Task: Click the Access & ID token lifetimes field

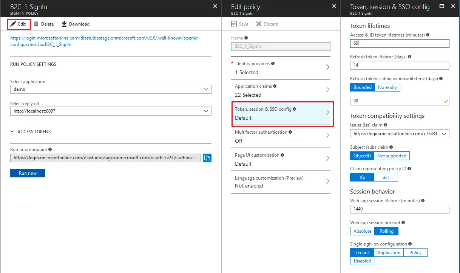Action: (x=400, y=43)
